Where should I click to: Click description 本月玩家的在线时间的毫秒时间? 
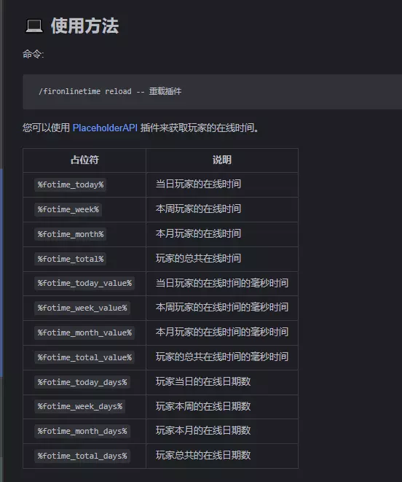tap(221, 332)
